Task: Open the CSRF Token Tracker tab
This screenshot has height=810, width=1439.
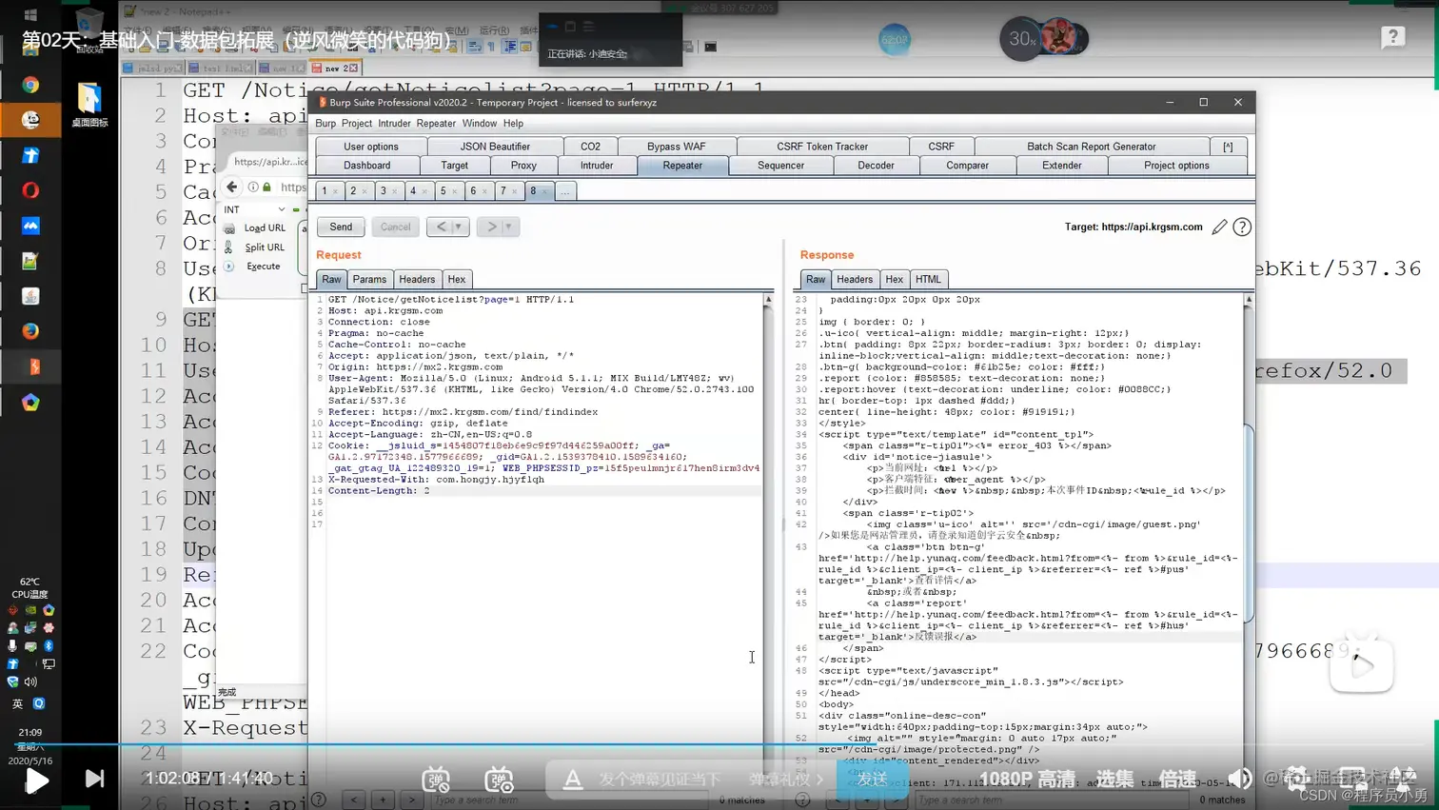Action: coord(822,147)
